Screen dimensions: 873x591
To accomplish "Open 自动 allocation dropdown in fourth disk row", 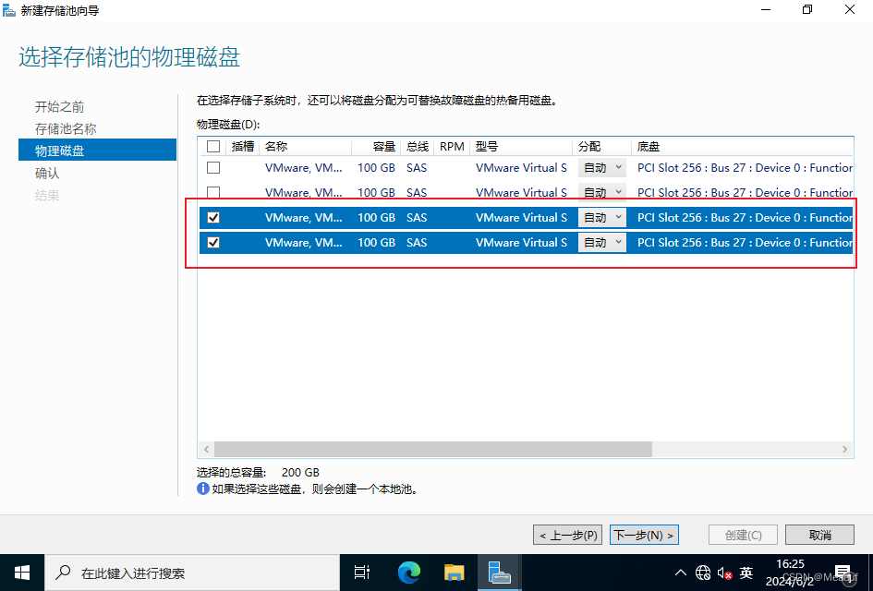I will point(601,243).
